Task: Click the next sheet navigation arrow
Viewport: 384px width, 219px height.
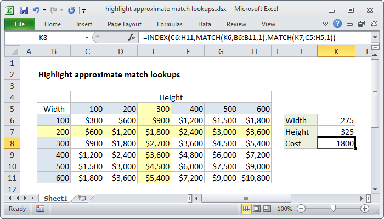Action: click(x=25, y=198)
